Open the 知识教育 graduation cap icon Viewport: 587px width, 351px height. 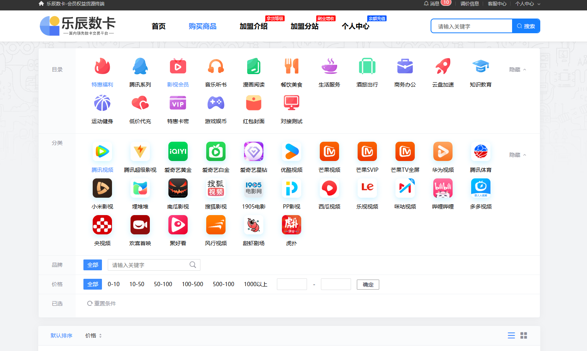coord(481,66)
